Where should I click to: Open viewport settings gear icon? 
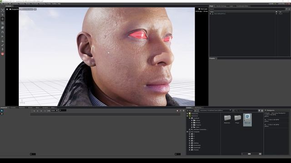(7, 9)
